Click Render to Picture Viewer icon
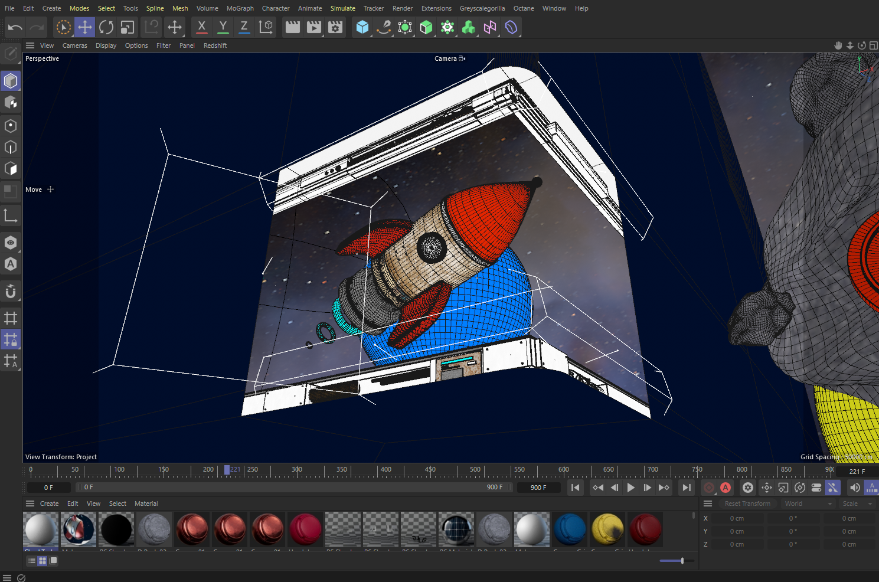 click(x=314, y=27)
